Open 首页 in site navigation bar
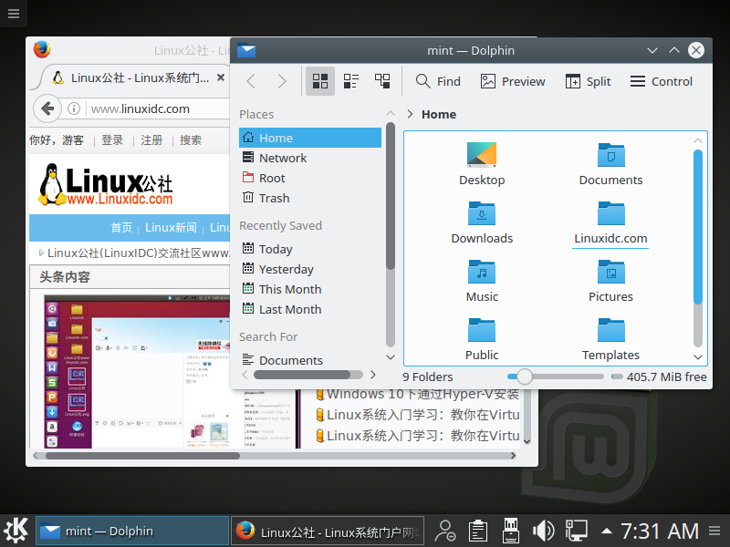Screen dimensions: 730x547 click(x=121, y=227)
